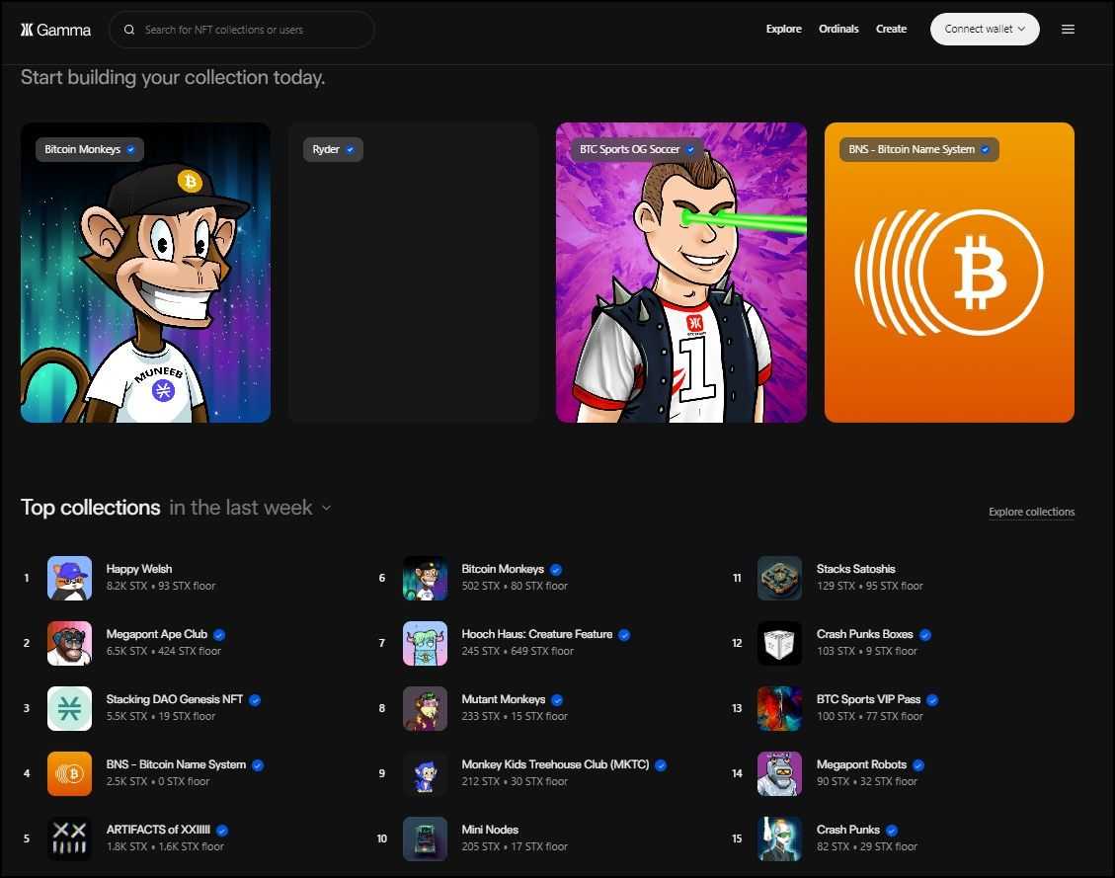Open the Create menu item
Screen dimensions: 1115x878
[x=891, y=30]
